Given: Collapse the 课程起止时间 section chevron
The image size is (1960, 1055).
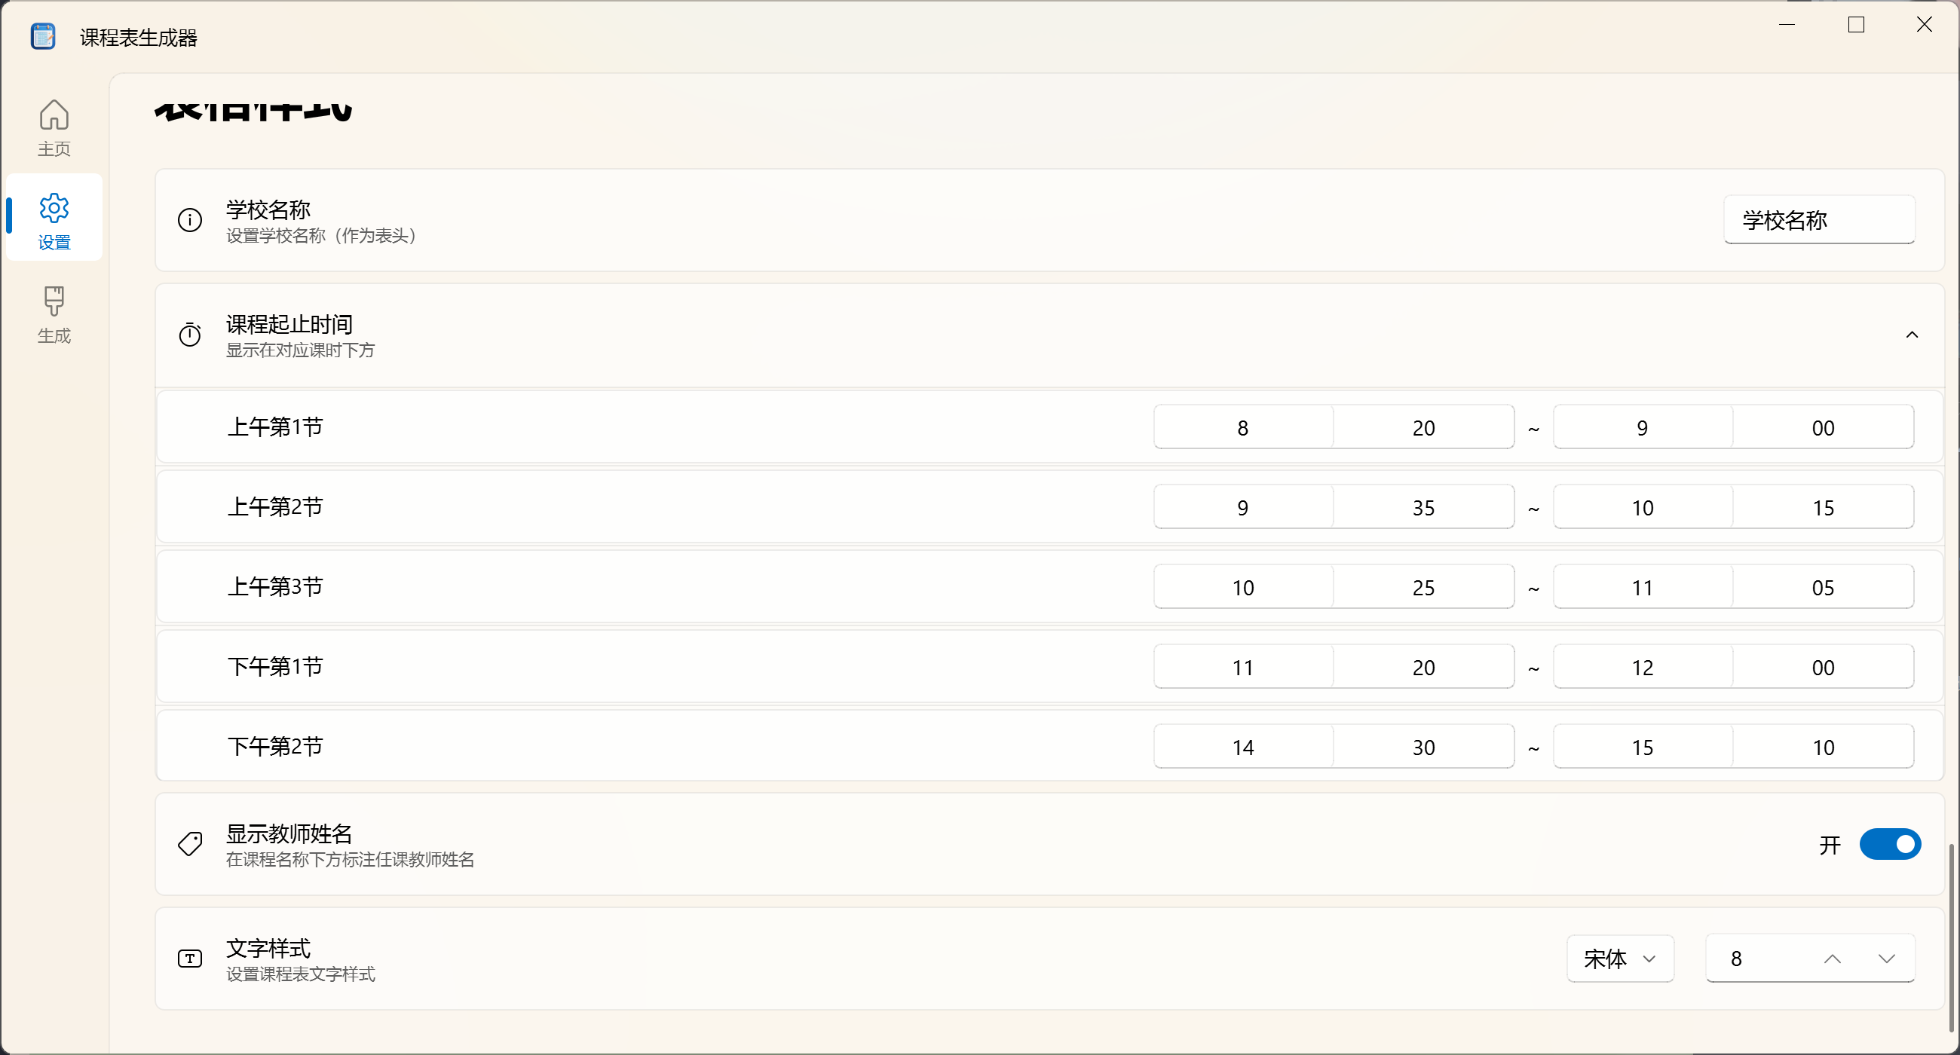Looking at the screenshot, I should (1911, 335).
